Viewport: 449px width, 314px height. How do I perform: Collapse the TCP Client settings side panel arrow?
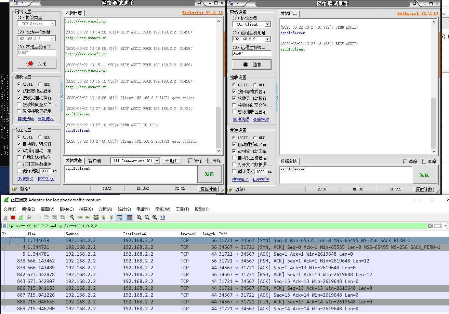[x=277, y=97]
